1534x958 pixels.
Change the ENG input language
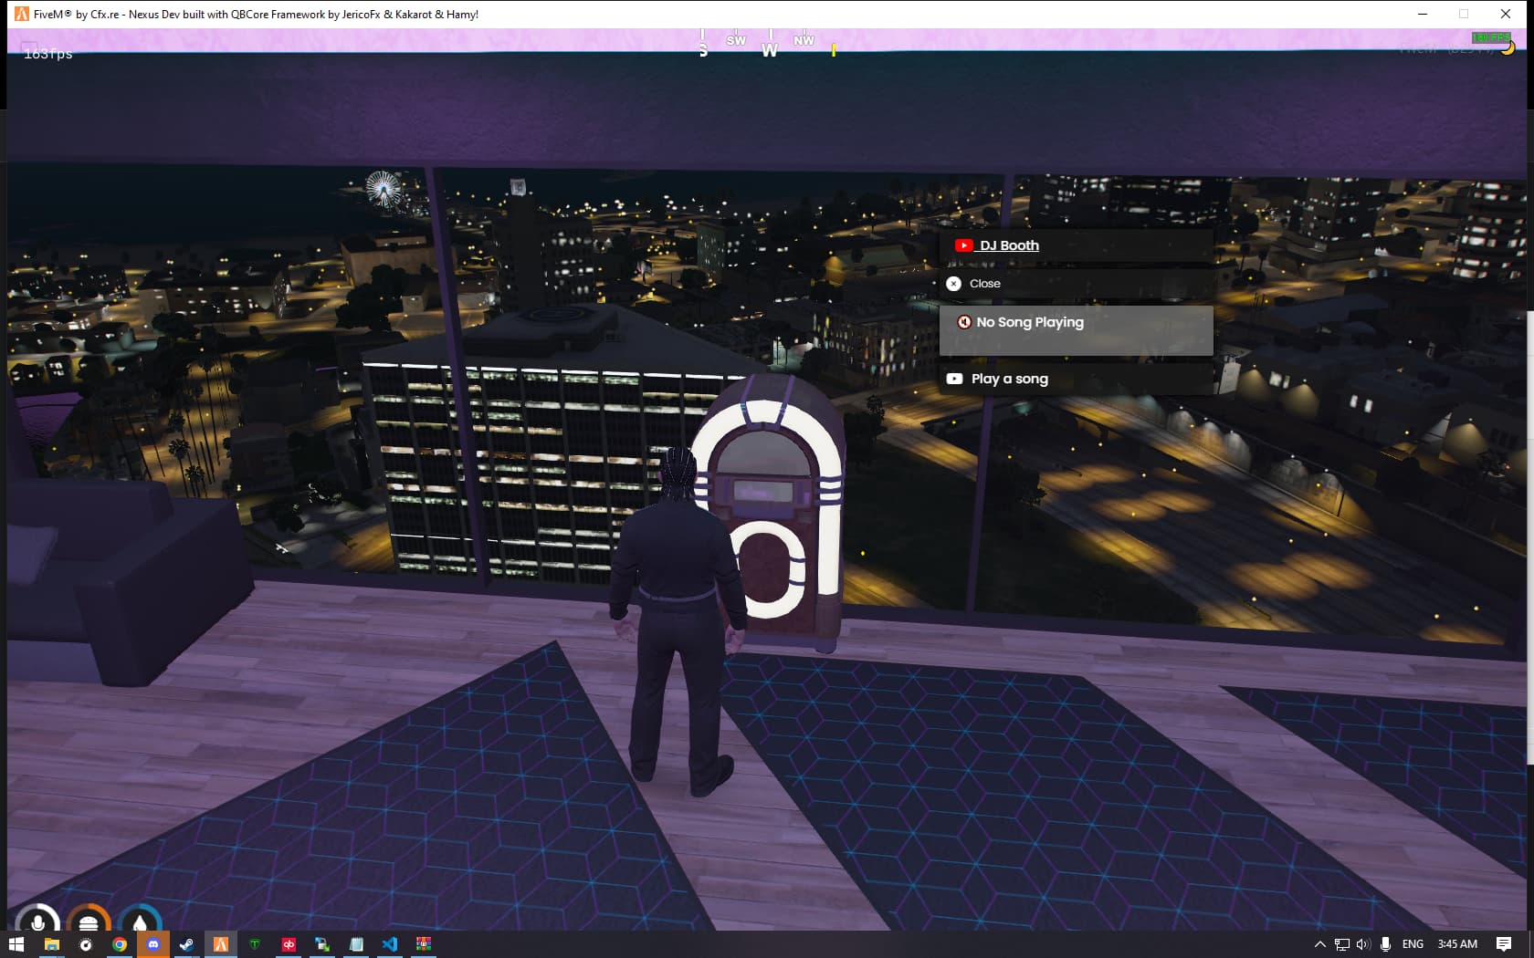tap(1413, 944)
